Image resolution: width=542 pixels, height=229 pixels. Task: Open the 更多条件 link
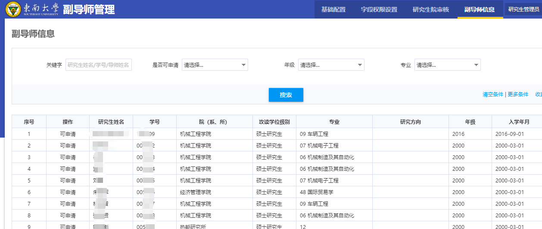pos(518,94)
